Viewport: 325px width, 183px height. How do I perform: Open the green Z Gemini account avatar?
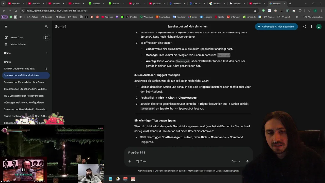pos(319,26)
